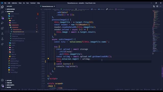163x92 pixels.
Task: Open editor More Actions ellipsis
Action: [160, 6]
